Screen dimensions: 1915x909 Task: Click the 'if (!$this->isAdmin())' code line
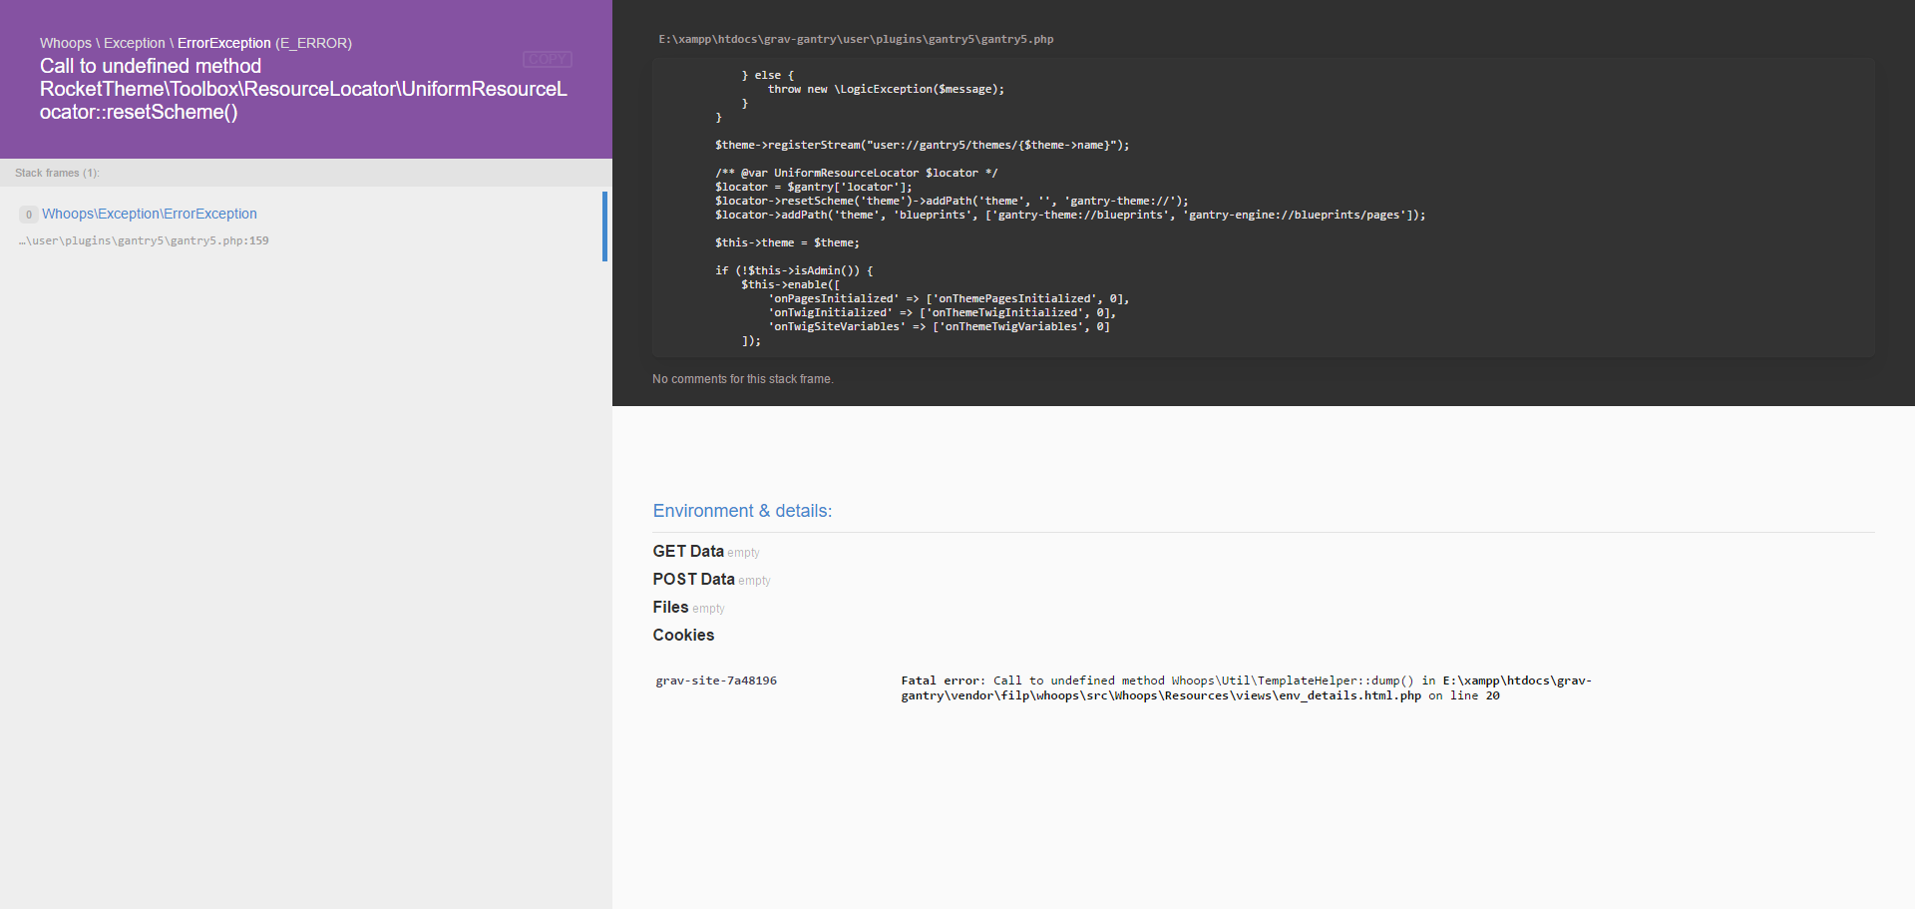coord(794,271)
